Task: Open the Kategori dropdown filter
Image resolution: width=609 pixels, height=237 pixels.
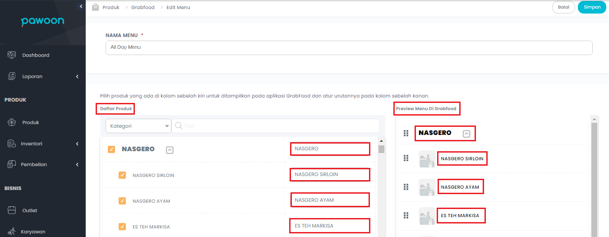Action: [x=138, y=126]
